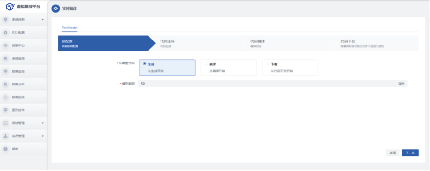Viewport: 430px width, 171px height.
Task: Click the 数据回放 clock icon
Action: click(x=6, y=97)
